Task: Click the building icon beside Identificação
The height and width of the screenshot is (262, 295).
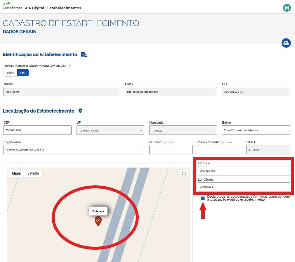Action: point(84,55)
